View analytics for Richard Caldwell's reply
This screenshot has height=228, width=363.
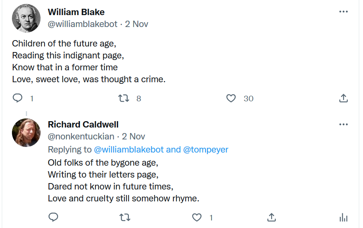344,217
